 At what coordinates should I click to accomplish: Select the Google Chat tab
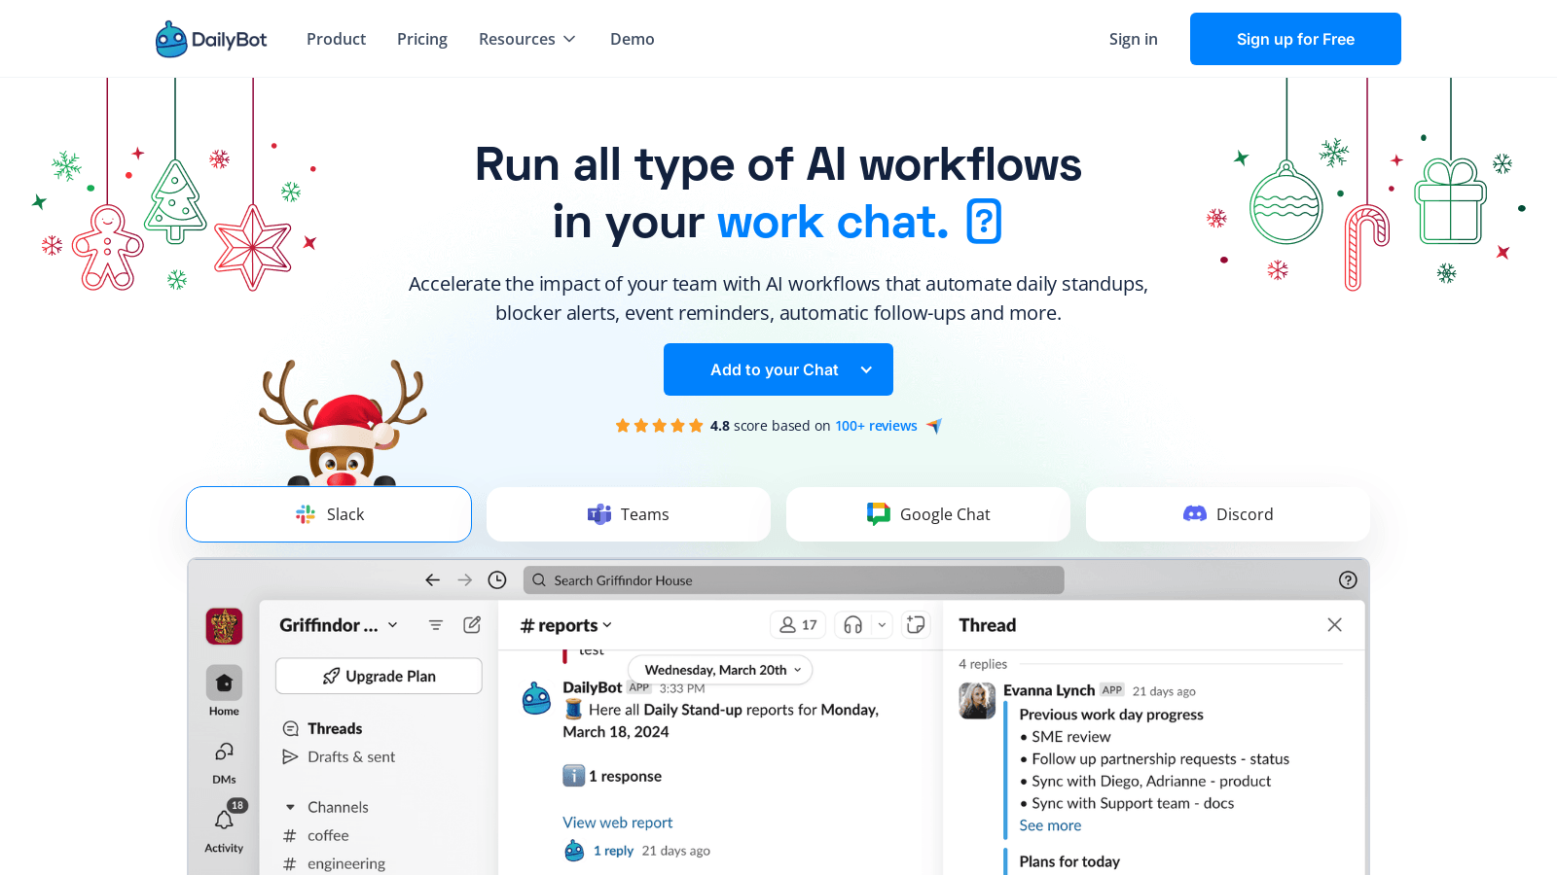[x=928, y=514]
